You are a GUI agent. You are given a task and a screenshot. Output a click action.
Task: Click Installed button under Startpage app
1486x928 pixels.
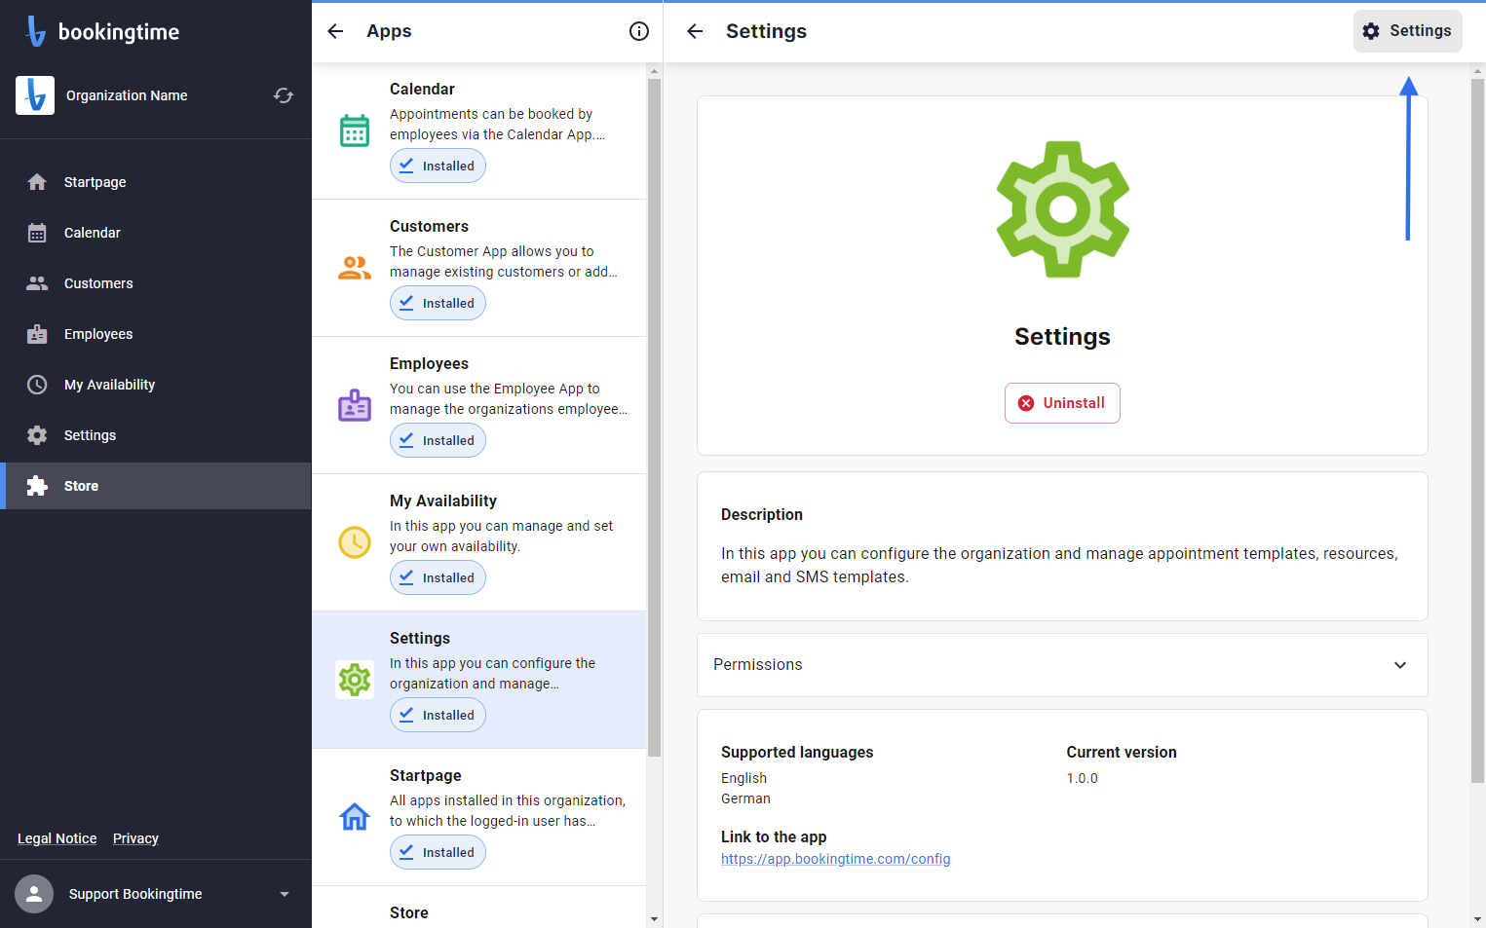pos(438,852)
